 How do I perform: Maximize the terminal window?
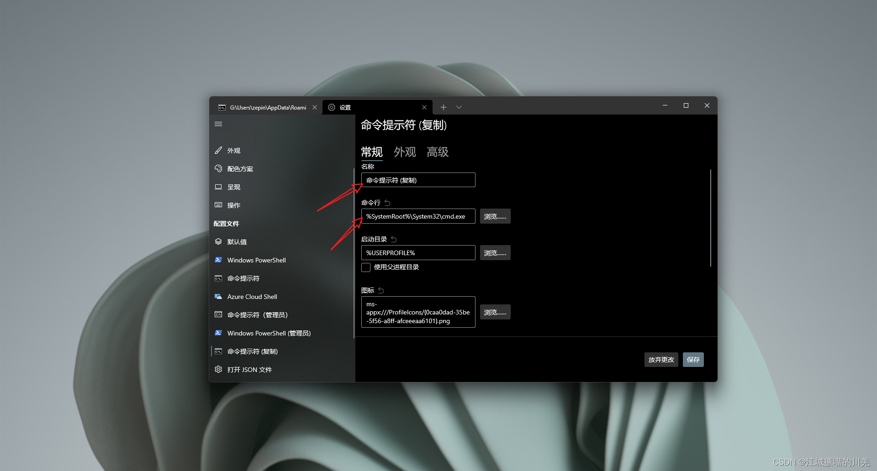(686, 105)
